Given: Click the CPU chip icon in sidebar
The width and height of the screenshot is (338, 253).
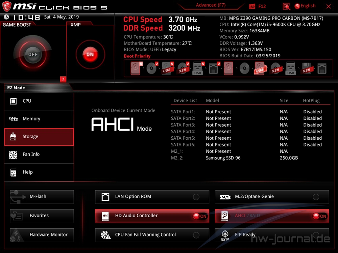Looking at the screenshot, I should [x=13, y=101].
